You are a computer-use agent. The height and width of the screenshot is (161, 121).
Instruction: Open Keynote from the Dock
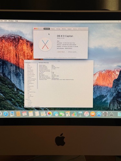pyautogui.click(x=80, y=114)
